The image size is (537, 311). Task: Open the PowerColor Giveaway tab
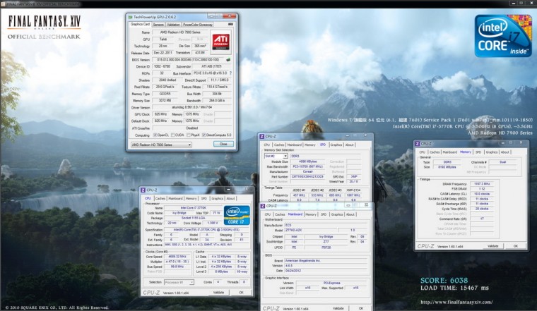pos(197,24)
